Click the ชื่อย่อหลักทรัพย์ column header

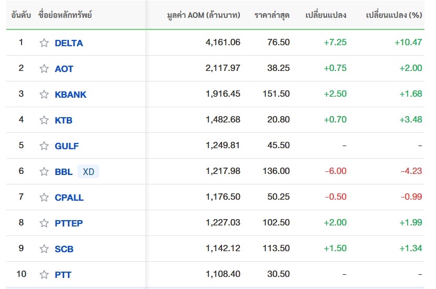click(x=65, y=15)
